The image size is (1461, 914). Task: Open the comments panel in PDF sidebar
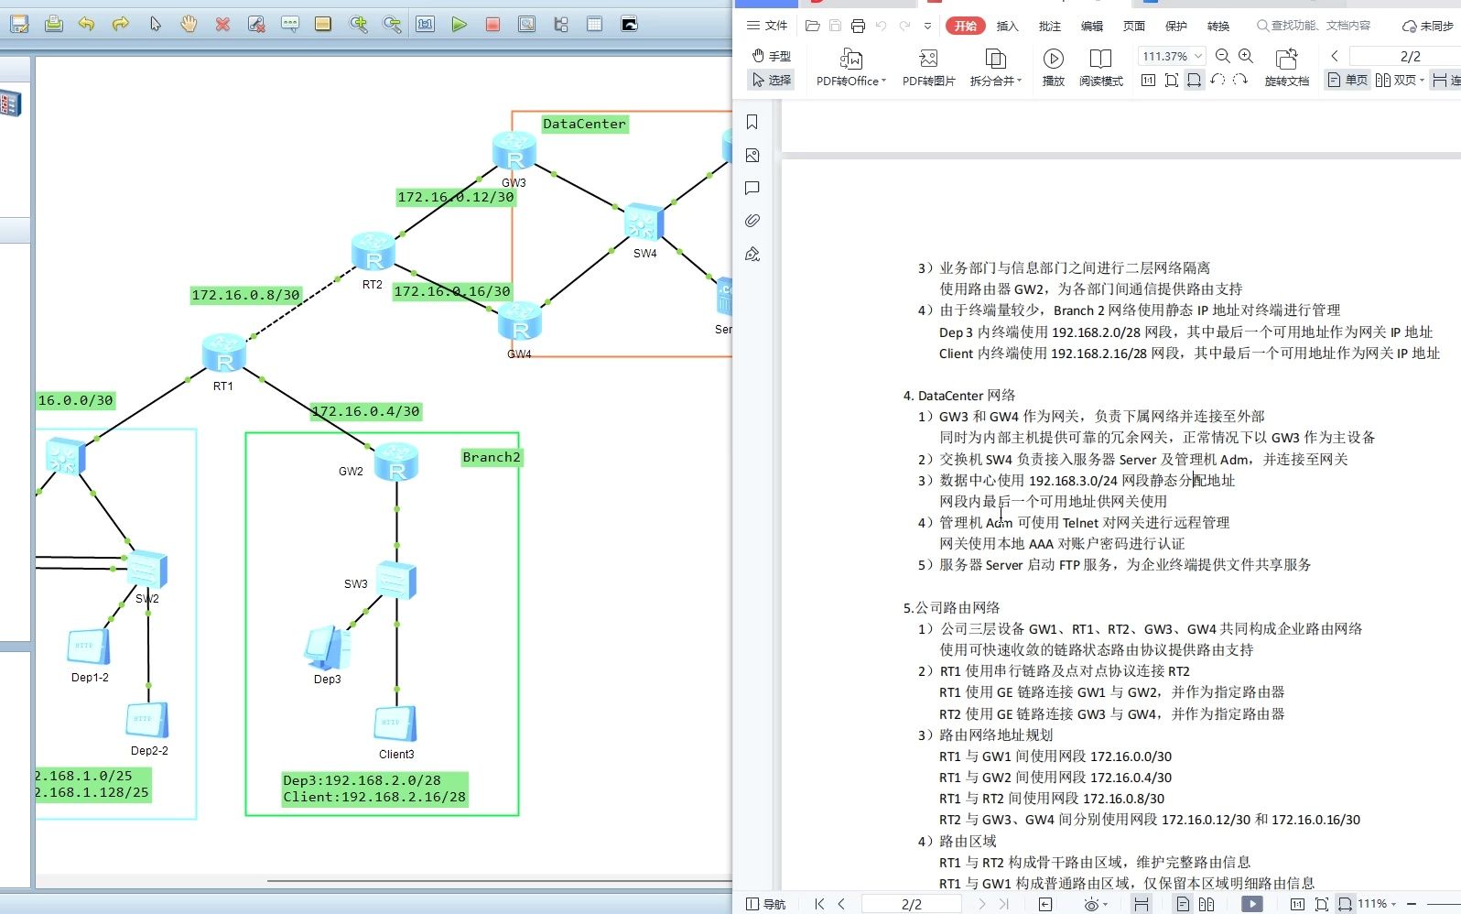[x=752, y=188]
